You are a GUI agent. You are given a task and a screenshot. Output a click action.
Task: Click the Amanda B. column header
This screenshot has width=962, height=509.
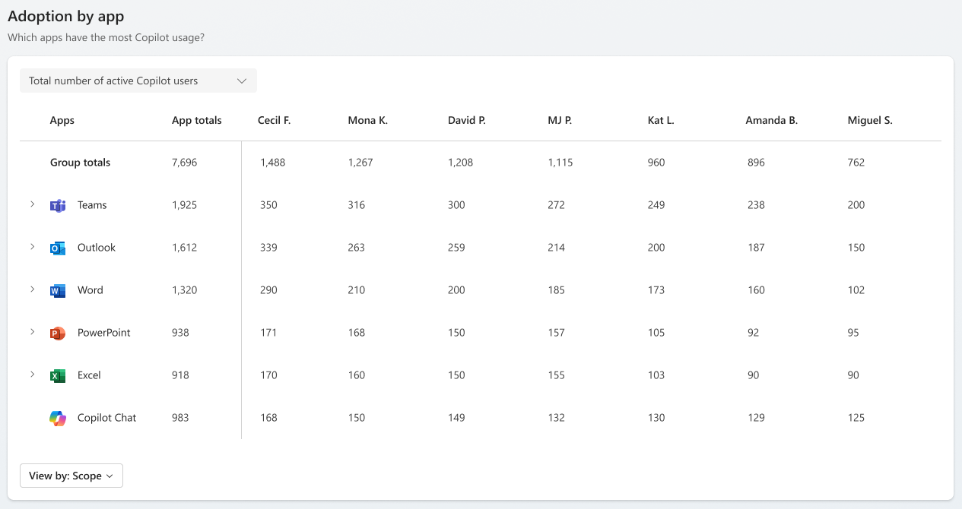point(771,120)
